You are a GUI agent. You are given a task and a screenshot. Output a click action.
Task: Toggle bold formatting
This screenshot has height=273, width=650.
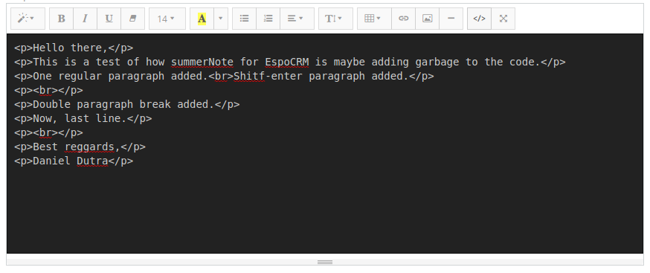(61, 19)
